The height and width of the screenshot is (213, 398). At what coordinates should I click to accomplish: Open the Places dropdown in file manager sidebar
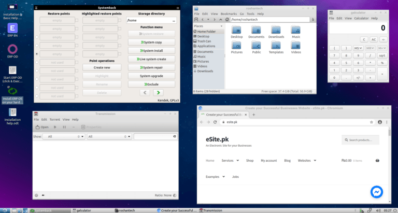pyautogui.click(x=221, y=26)
